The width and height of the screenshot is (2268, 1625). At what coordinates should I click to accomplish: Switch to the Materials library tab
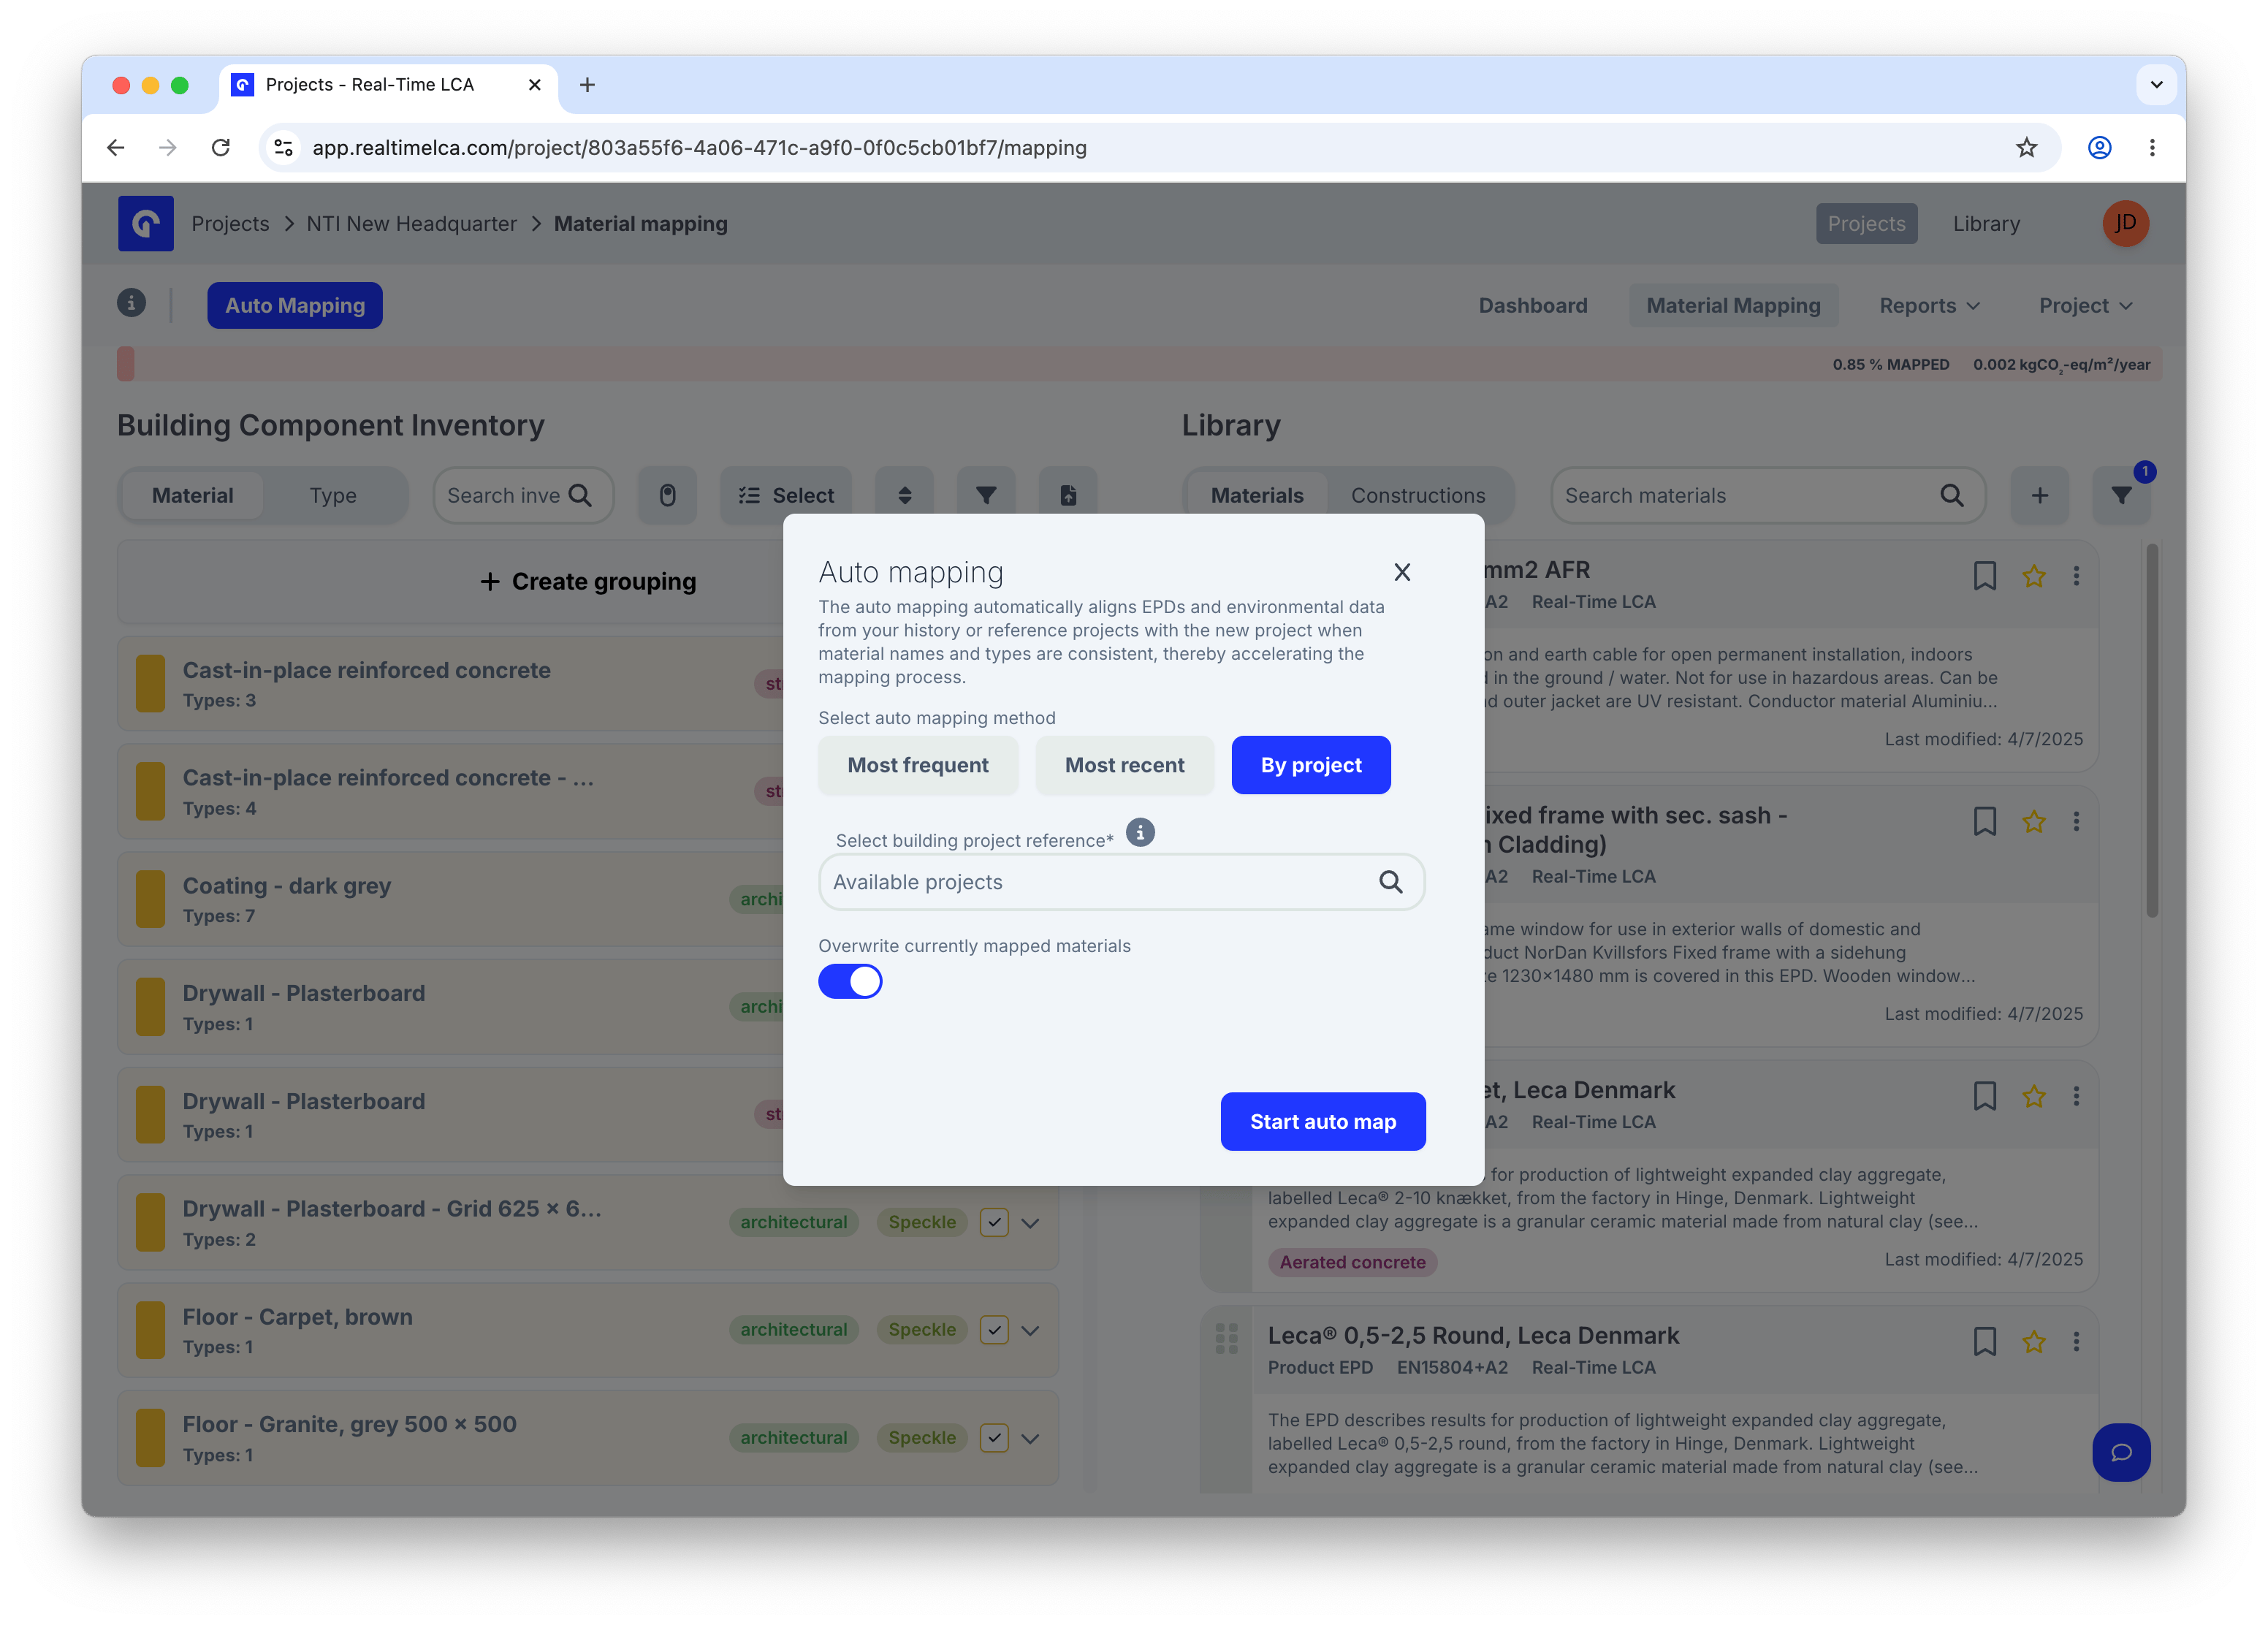tap(1256, 495)
